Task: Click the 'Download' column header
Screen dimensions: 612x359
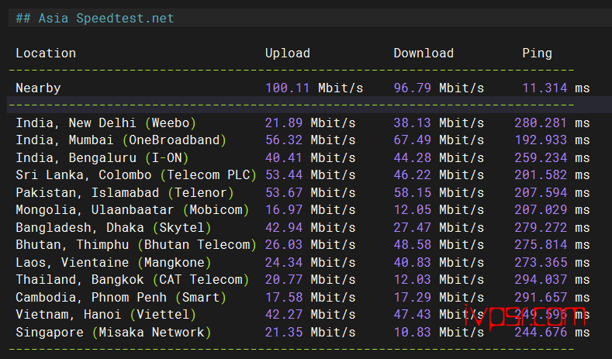Action: (x=424, y=53)
